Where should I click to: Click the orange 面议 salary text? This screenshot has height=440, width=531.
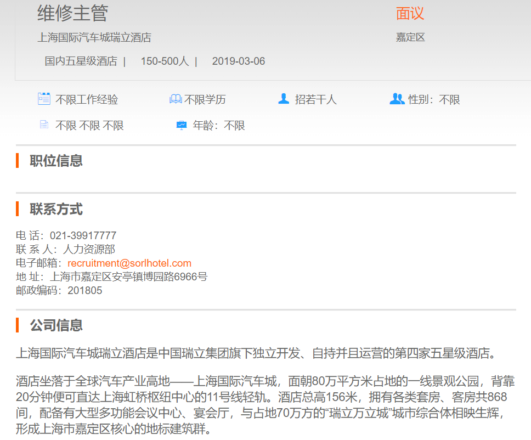[410, 14]
